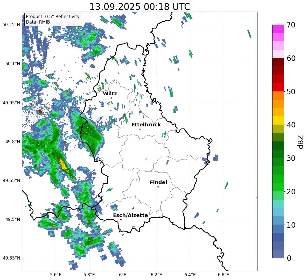This screenshot has width=307, height=280.
Task: Click the 6.4°E longitude label
Action: coord(190,275)
